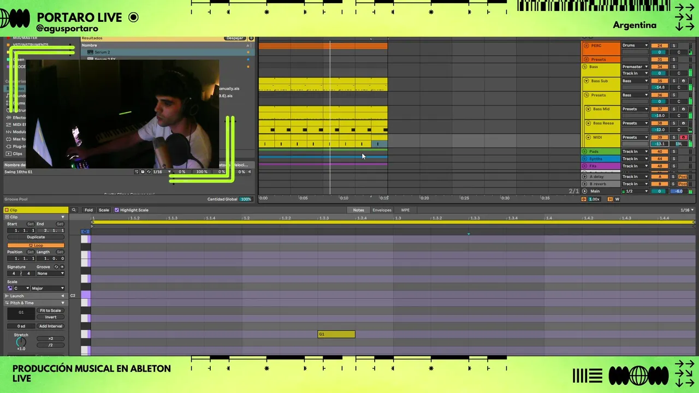The width and height of the screenshot is (699, 393).
Task: Click the Synths group fold icon
Action: click(x=585, y=159)
